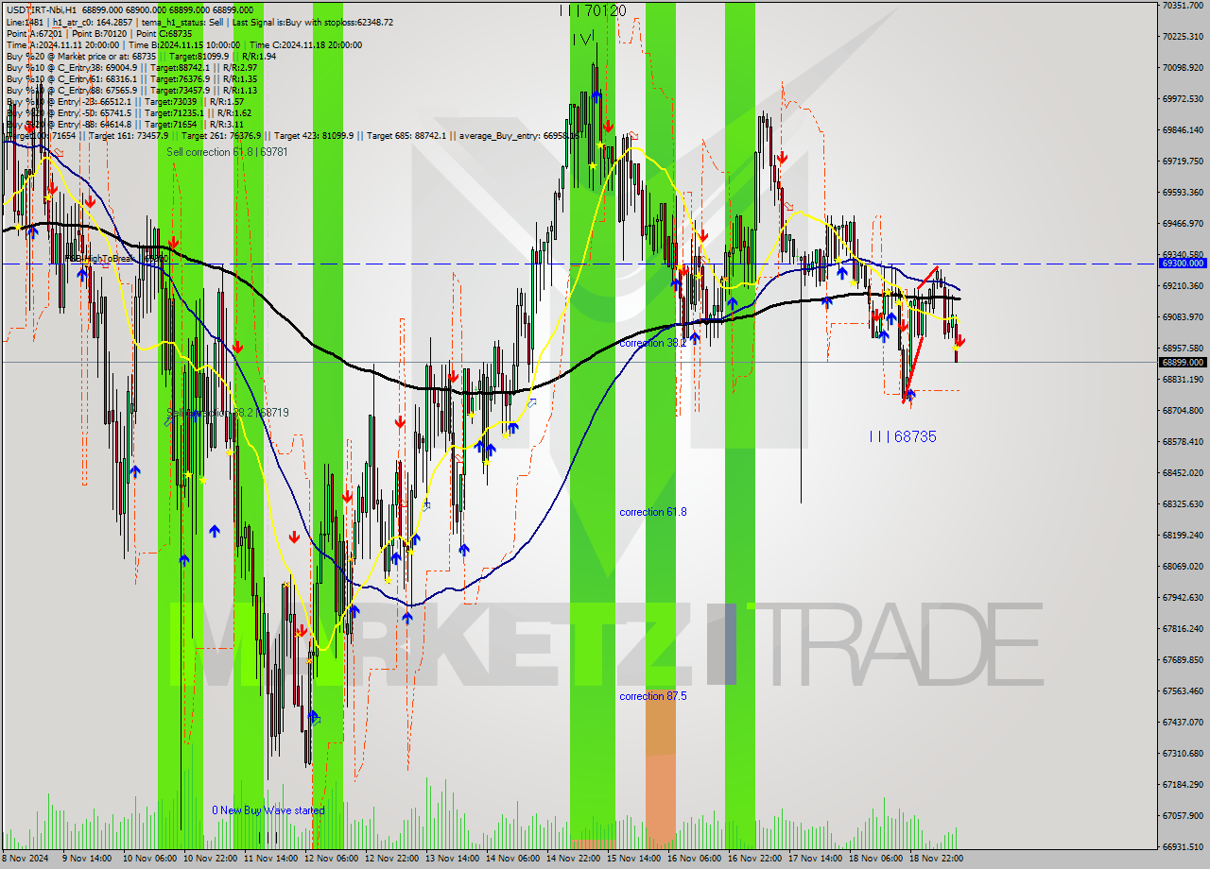Click the '9 Nov 14:00' time label
Image resolution: width=1210 pixels, height=869 pixels.
click(x=86, y=859)
